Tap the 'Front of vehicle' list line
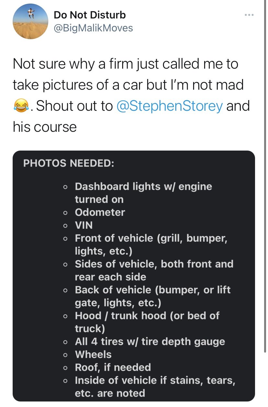Image resolution: width=268 pixels, height=407 pixels. click(x=151, y=238)
